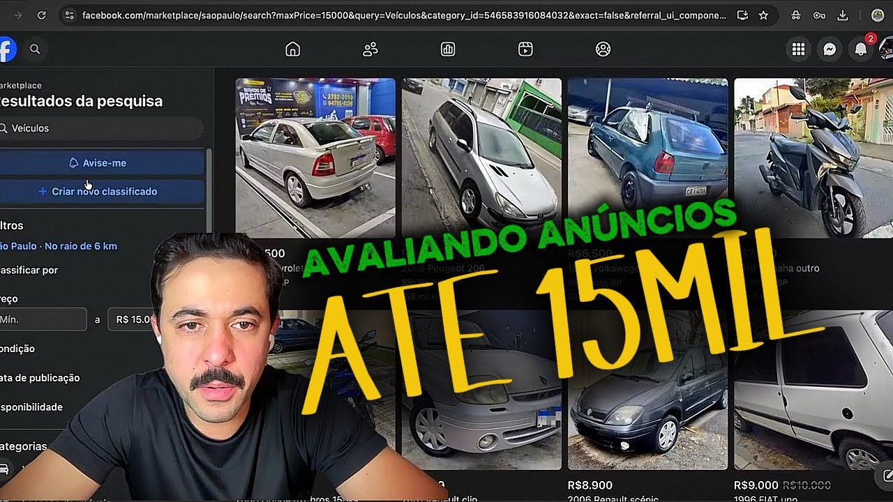893x502 pixels.
Task: Open the bar-chart dashboard icon in top nav
Action: point(448,49)
